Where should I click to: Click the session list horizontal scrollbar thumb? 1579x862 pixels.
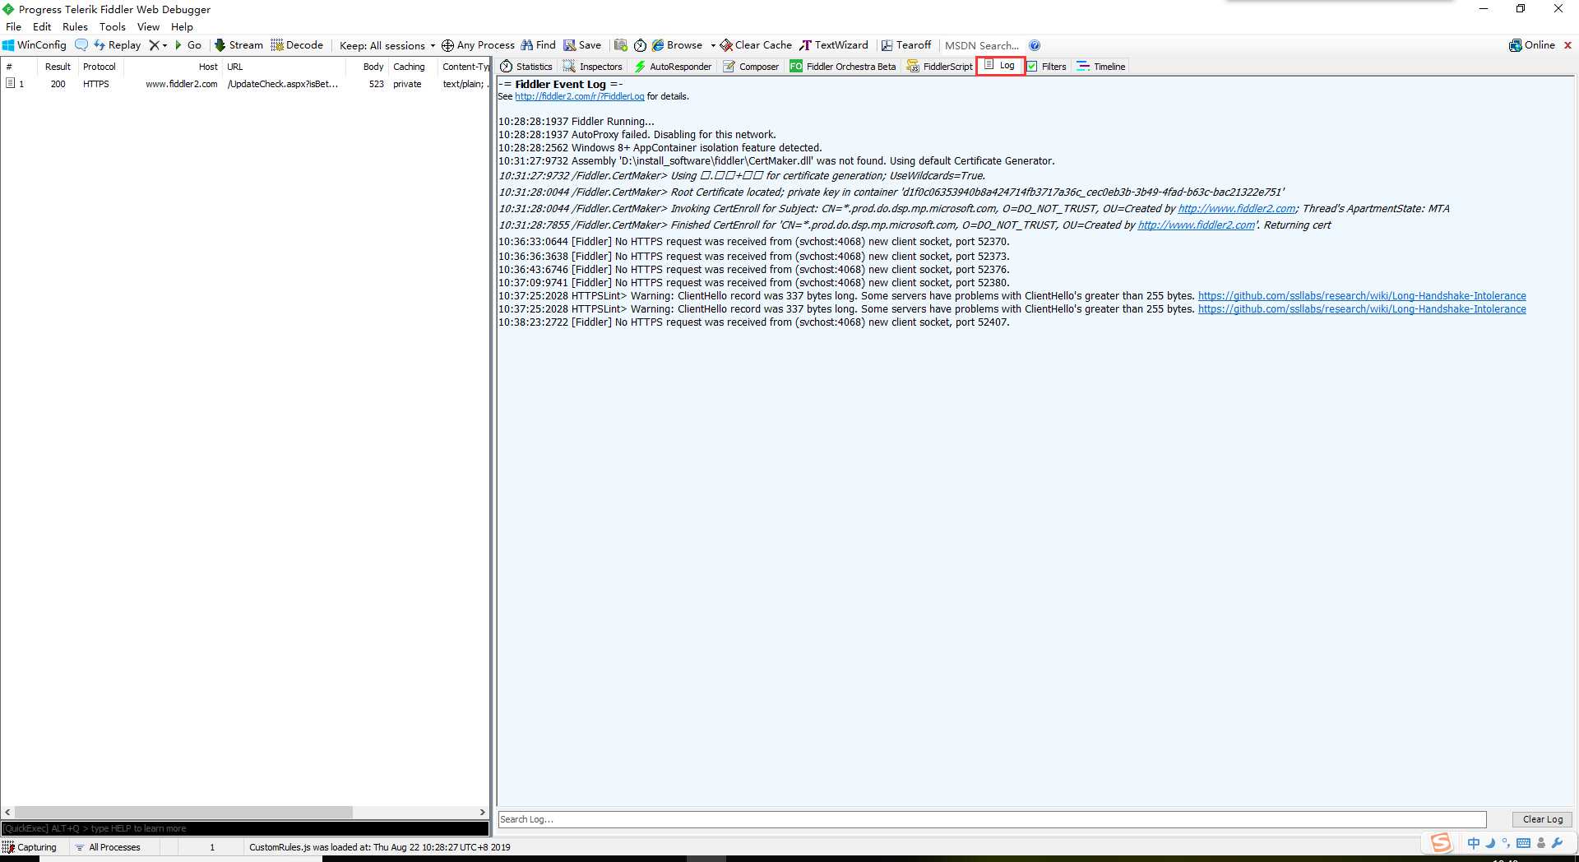[183, 812]
